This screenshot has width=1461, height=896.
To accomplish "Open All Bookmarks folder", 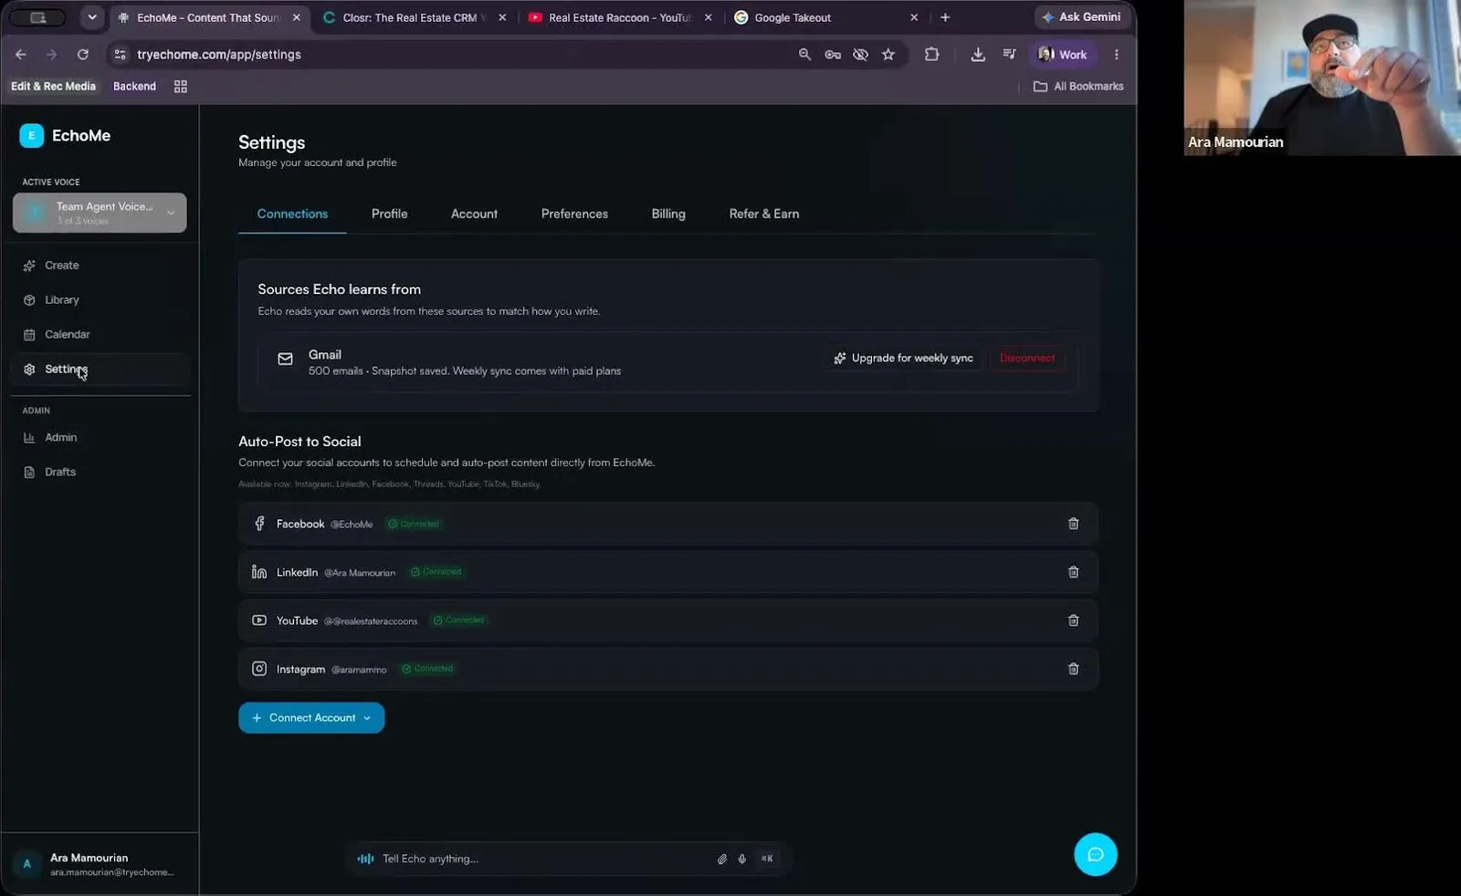I will [1077, 87].
